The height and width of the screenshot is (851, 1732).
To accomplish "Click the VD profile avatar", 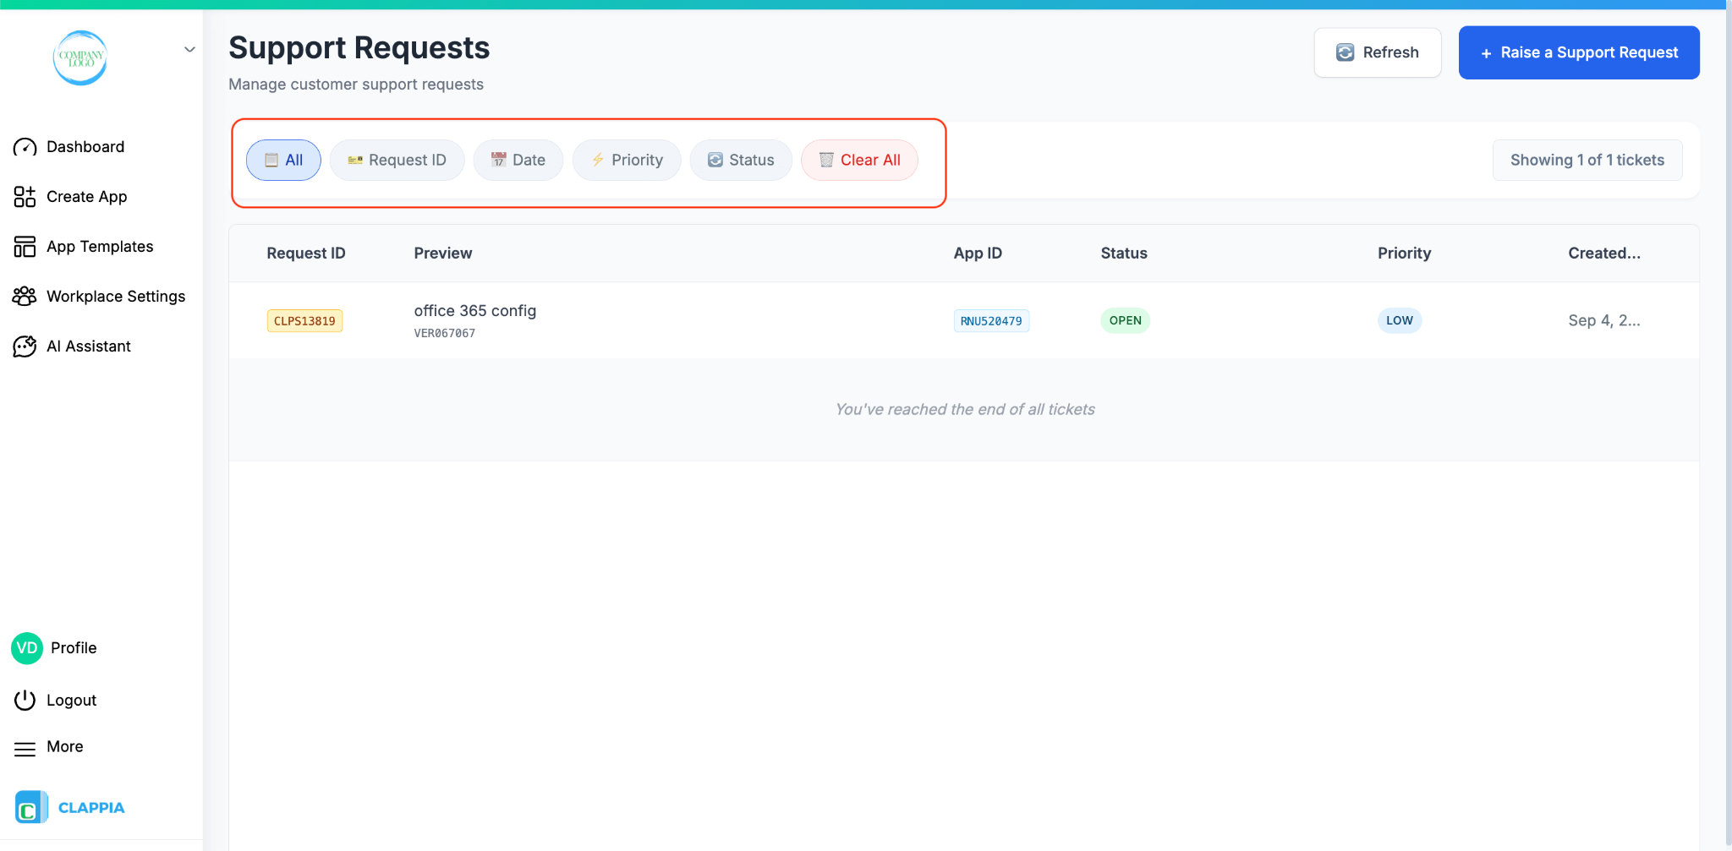I will click(x=27, y=648).
